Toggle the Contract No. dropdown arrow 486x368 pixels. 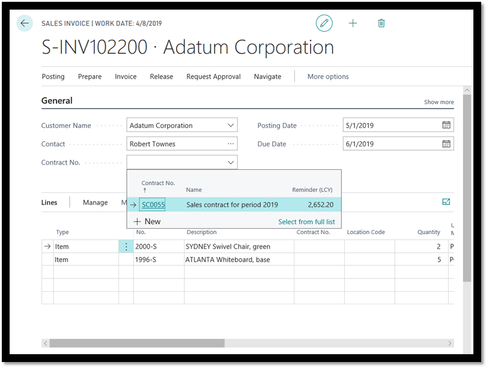click(231, 162)
